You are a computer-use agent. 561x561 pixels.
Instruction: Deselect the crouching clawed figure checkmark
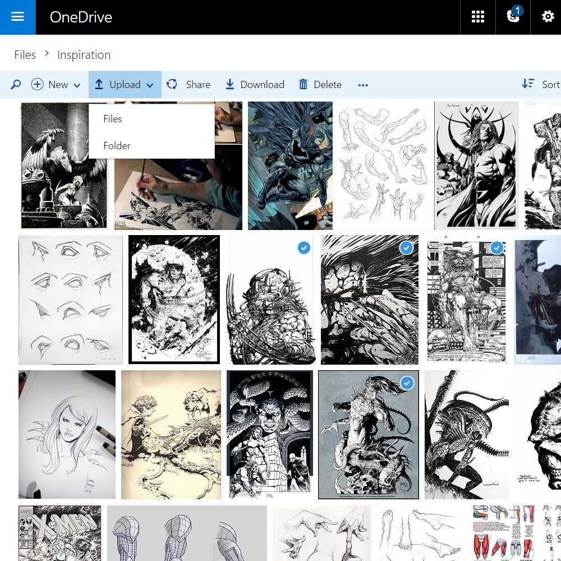point(406,247)
